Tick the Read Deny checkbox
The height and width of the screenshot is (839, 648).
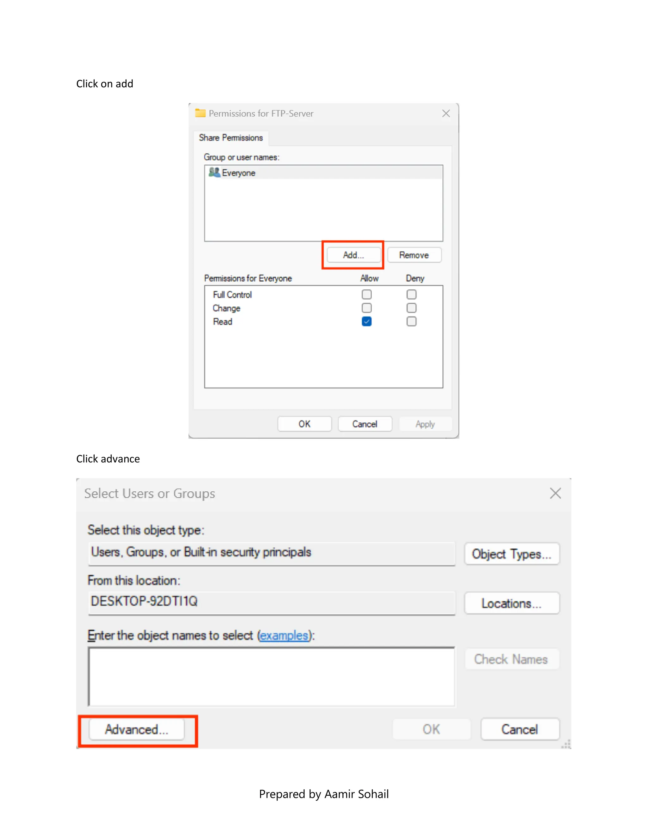pyautogui.click(x=411, y=322)
